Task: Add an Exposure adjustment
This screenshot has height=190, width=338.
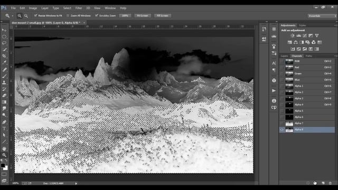Action: tap(311, 35)
